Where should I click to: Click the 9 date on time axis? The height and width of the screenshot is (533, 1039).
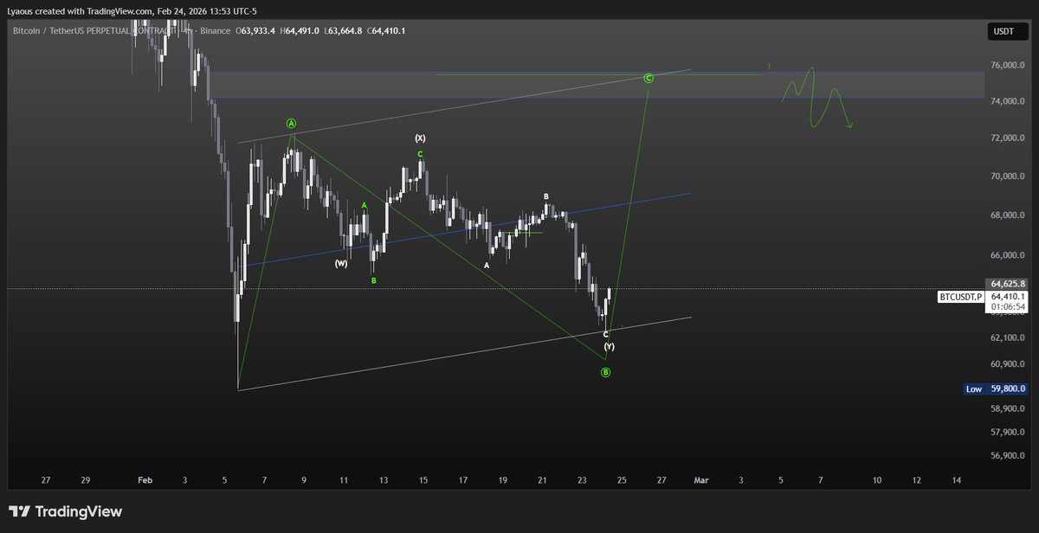pos(304,479)
